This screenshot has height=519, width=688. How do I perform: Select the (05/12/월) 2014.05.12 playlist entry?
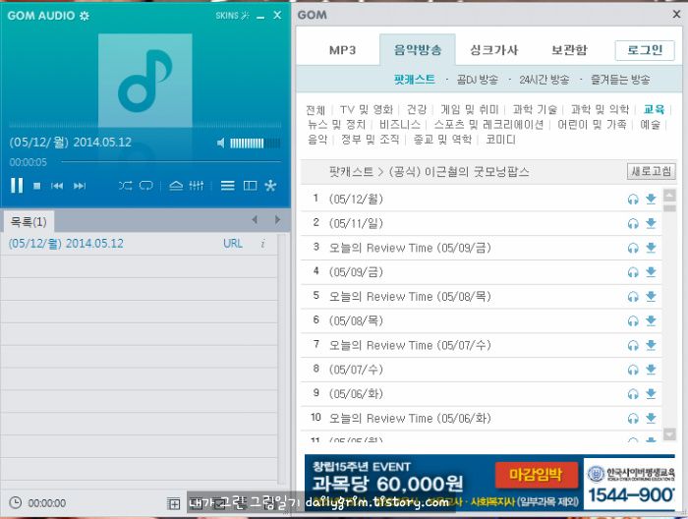point(139,244)
